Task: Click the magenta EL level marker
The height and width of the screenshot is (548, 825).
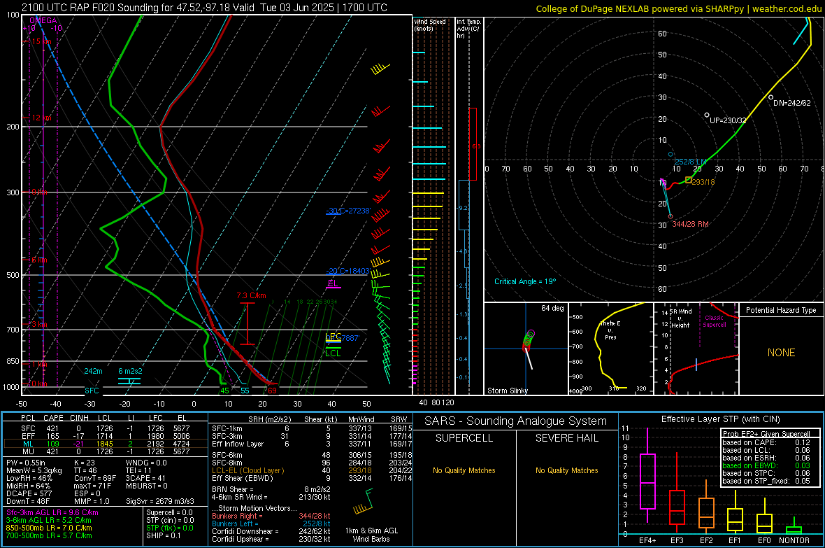Action: point(333,283)
